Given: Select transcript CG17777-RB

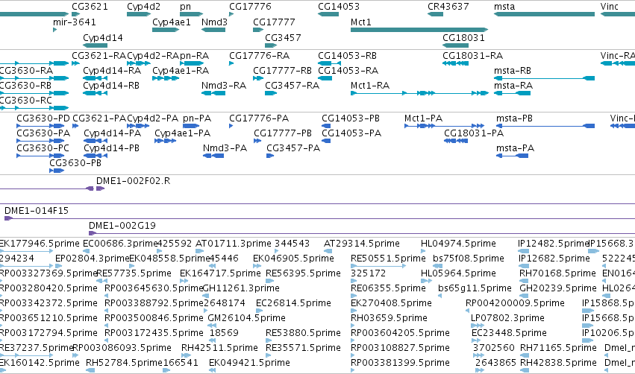Looking at the screenshot, I should click(282, 70).
